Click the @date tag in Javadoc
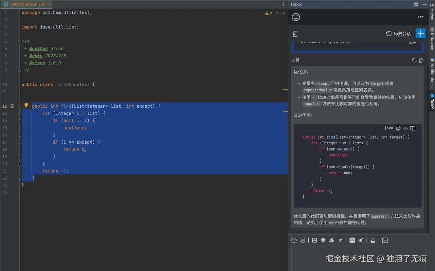This screenshot has height=271, width=435. pyautogui.click(x=36, y=56)
